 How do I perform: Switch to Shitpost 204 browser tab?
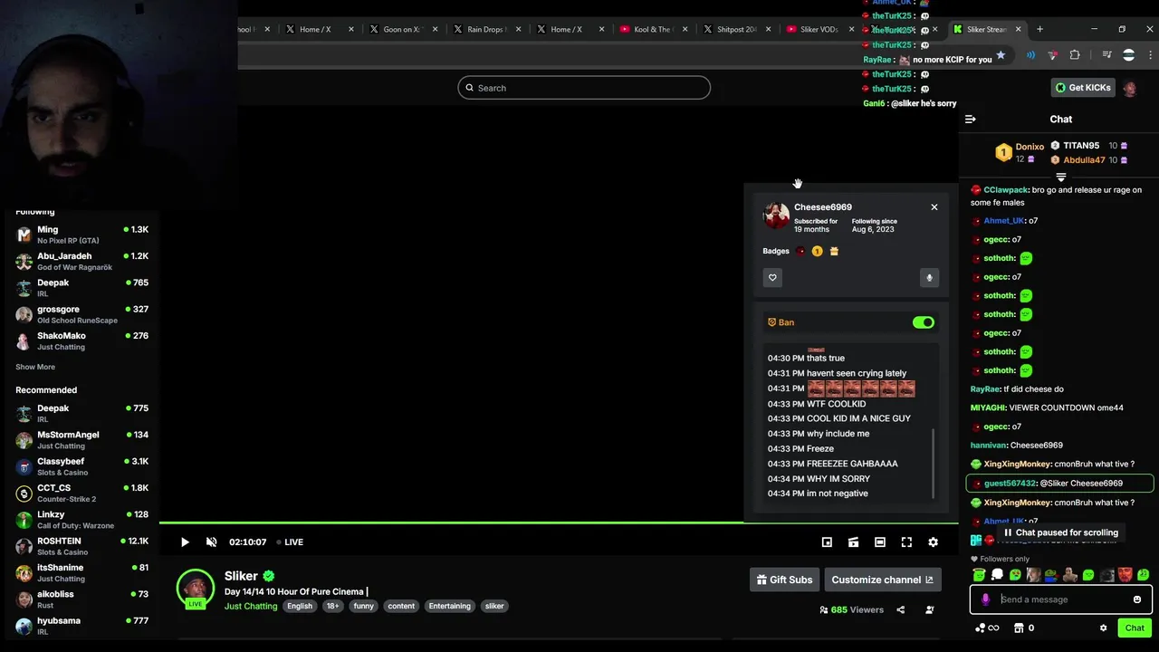click(736, 29)
